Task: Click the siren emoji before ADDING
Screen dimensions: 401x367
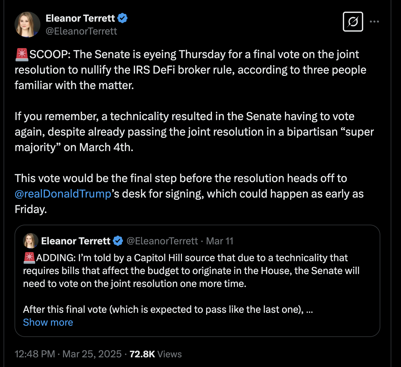Action: 29,258
